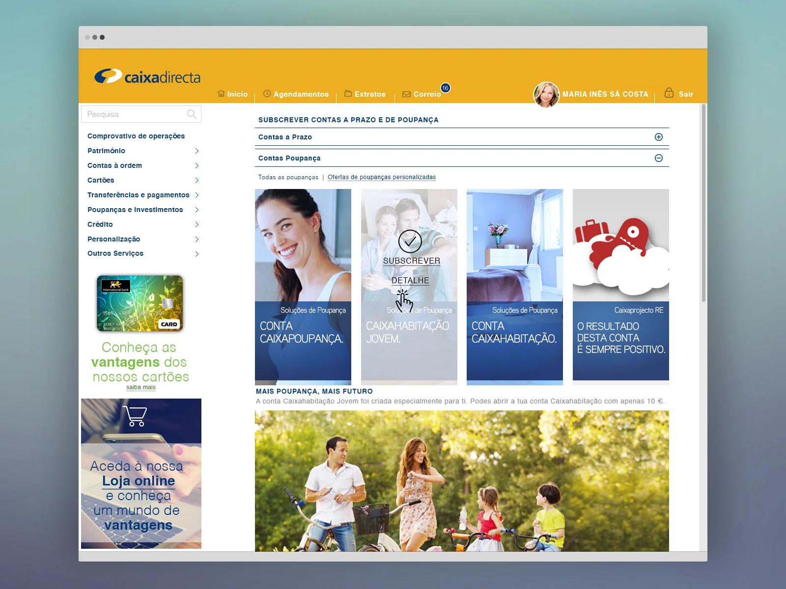Screen dimensions: 786x589
Task: Select the Todas as poupanças filter
Action: [x=288, y=177]
